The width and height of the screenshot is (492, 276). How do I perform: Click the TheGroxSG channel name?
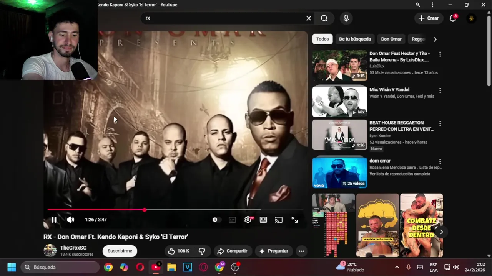(x=73, y=248)
